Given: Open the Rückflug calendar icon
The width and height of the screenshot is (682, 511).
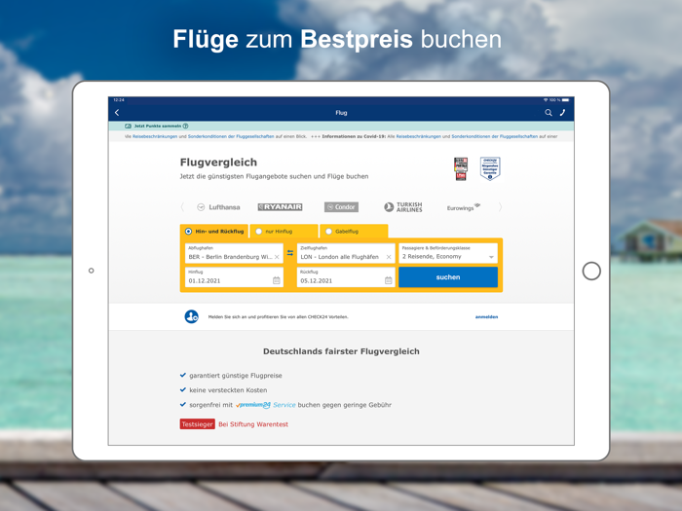Looking at the screenshot, I should point(389,280).
